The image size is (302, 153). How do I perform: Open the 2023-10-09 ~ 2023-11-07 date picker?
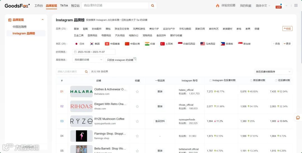click(x=94, y=52)
